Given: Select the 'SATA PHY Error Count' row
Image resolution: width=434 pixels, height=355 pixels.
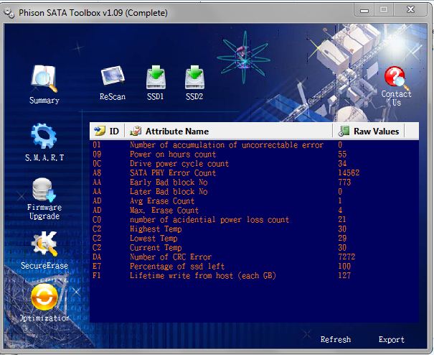Looking at the screenshot, I should click(254, 173).
